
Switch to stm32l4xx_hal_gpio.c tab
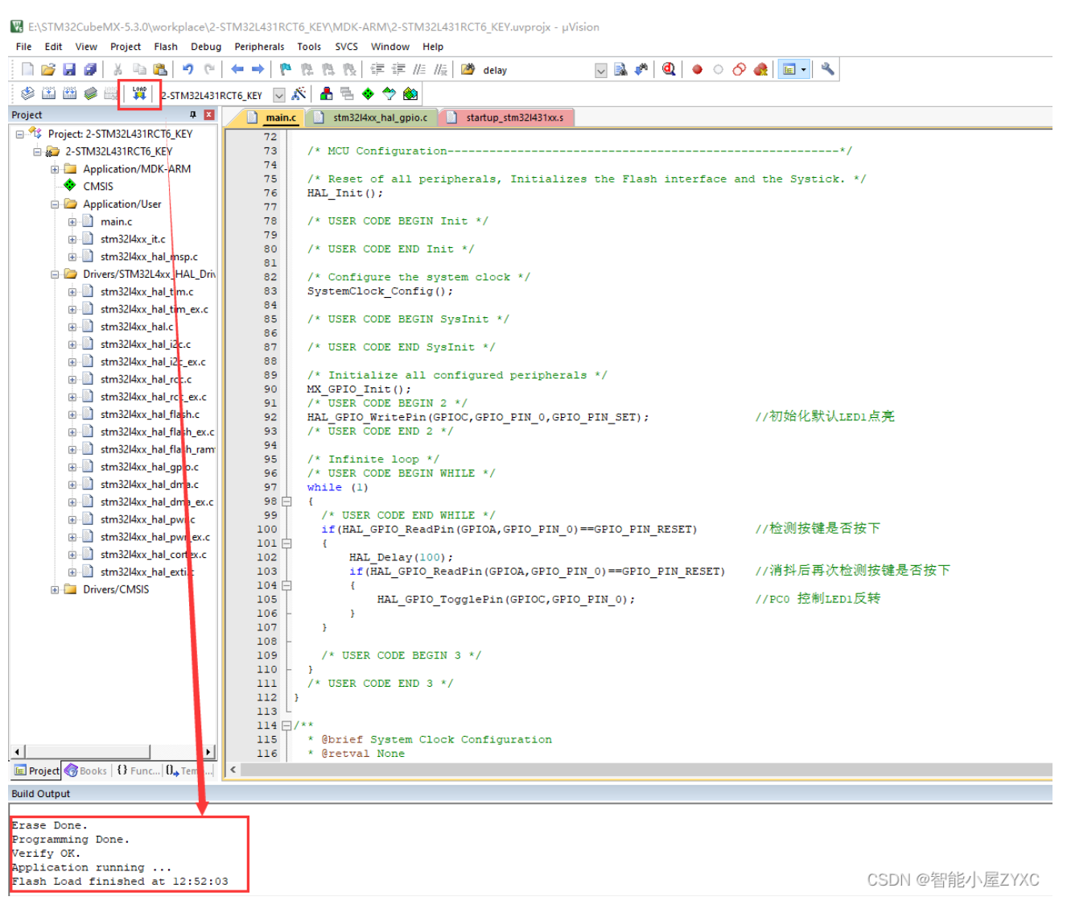click(x=373, y=118)
